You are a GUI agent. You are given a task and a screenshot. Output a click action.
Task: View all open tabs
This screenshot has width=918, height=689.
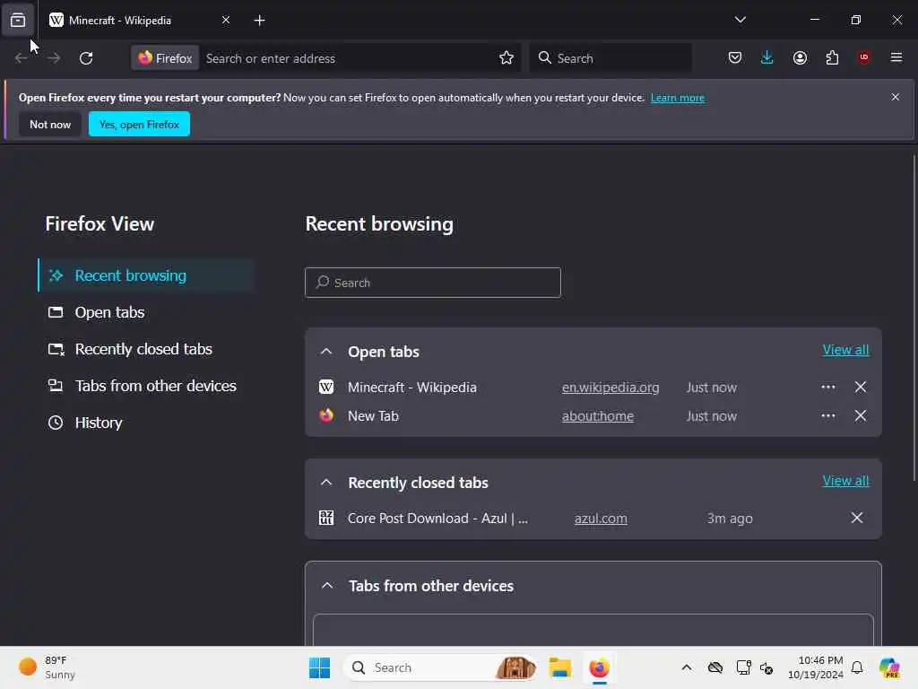coord(845,350)
